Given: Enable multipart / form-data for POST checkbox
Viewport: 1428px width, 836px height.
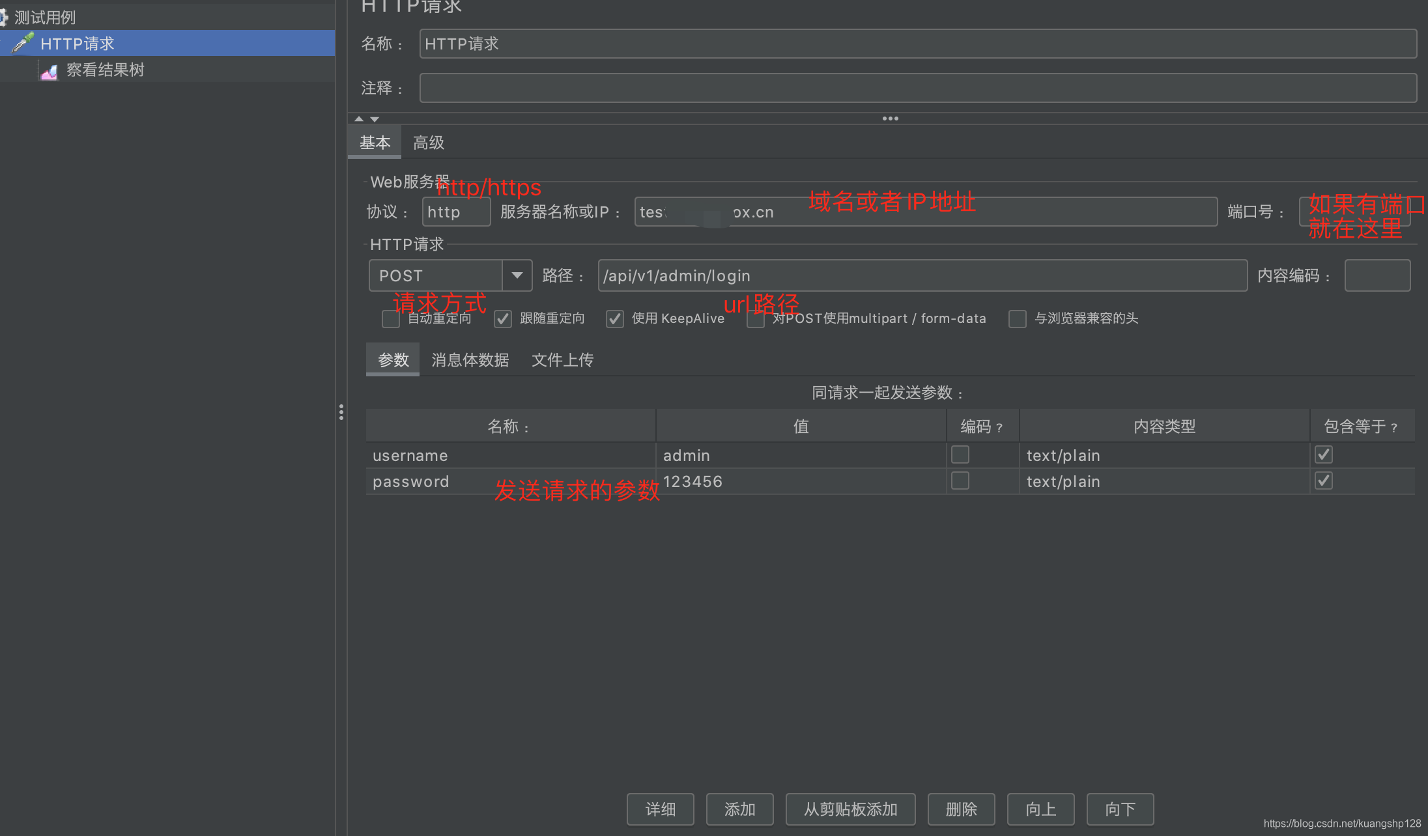Looking at the screenshot, I should coord(756,319).
